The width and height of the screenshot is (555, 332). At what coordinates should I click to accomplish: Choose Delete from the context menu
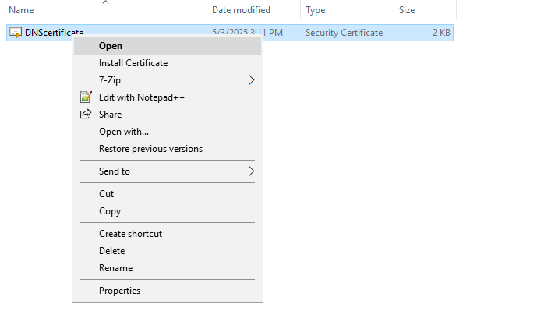pos(111,251)
